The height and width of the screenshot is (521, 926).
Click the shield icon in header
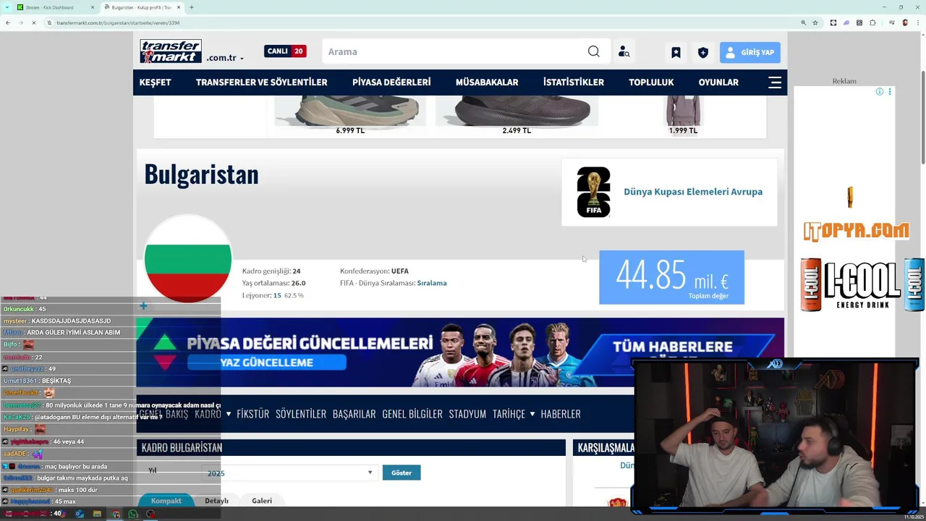[702, 52]
